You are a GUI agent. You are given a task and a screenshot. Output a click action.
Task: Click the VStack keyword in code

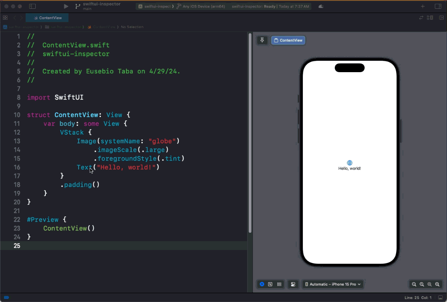coord(72,133)
